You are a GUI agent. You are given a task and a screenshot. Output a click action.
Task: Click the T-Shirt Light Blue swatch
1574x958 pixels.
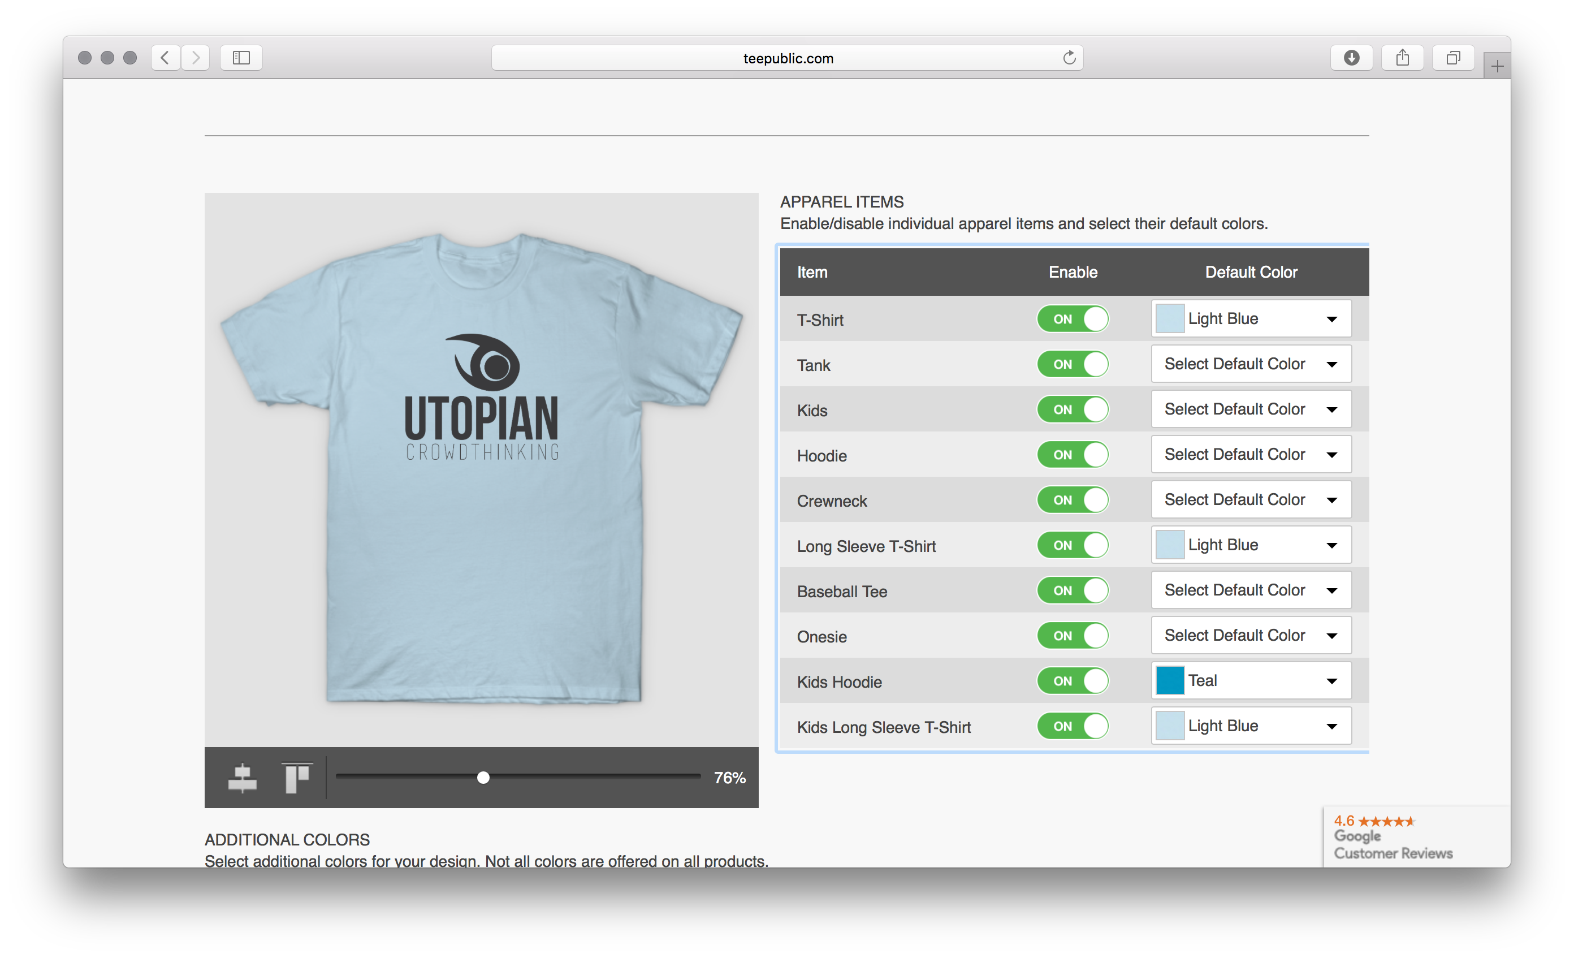click(1170, 318)
